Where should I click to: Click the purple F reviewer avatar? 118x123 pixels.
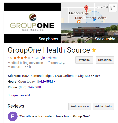click(13, 116)
